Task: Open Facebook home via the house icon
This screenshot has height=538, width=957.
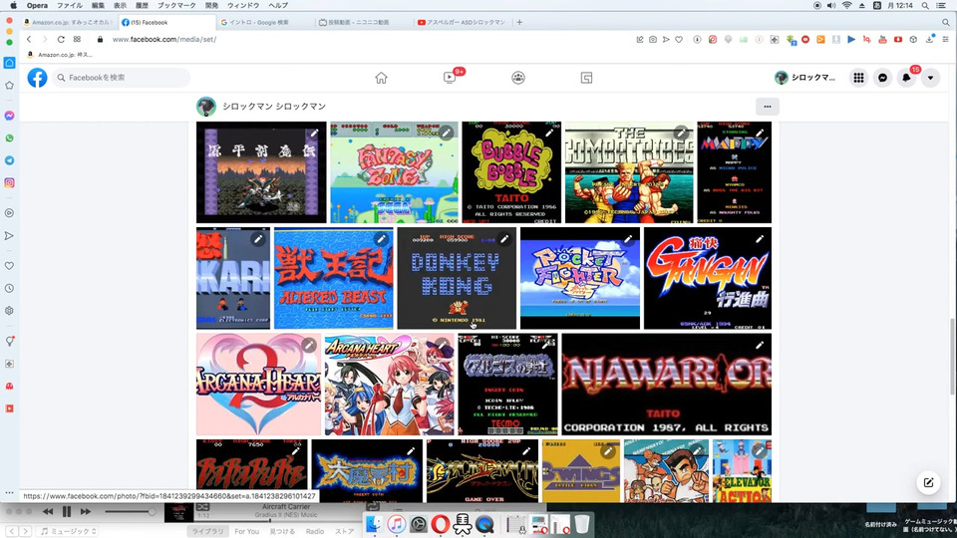Action: pyautogui.click(x=382, y=78)
